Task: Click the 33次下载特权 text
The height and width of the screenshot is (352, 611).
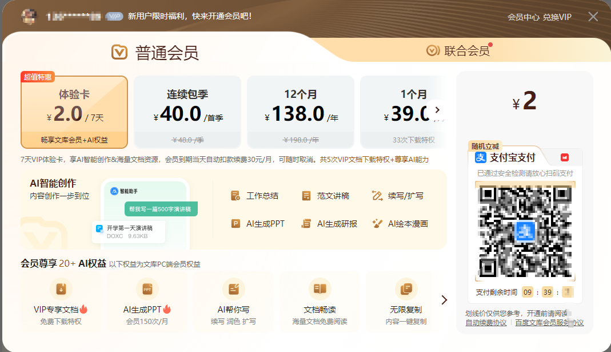Action: tap(413, 140)
